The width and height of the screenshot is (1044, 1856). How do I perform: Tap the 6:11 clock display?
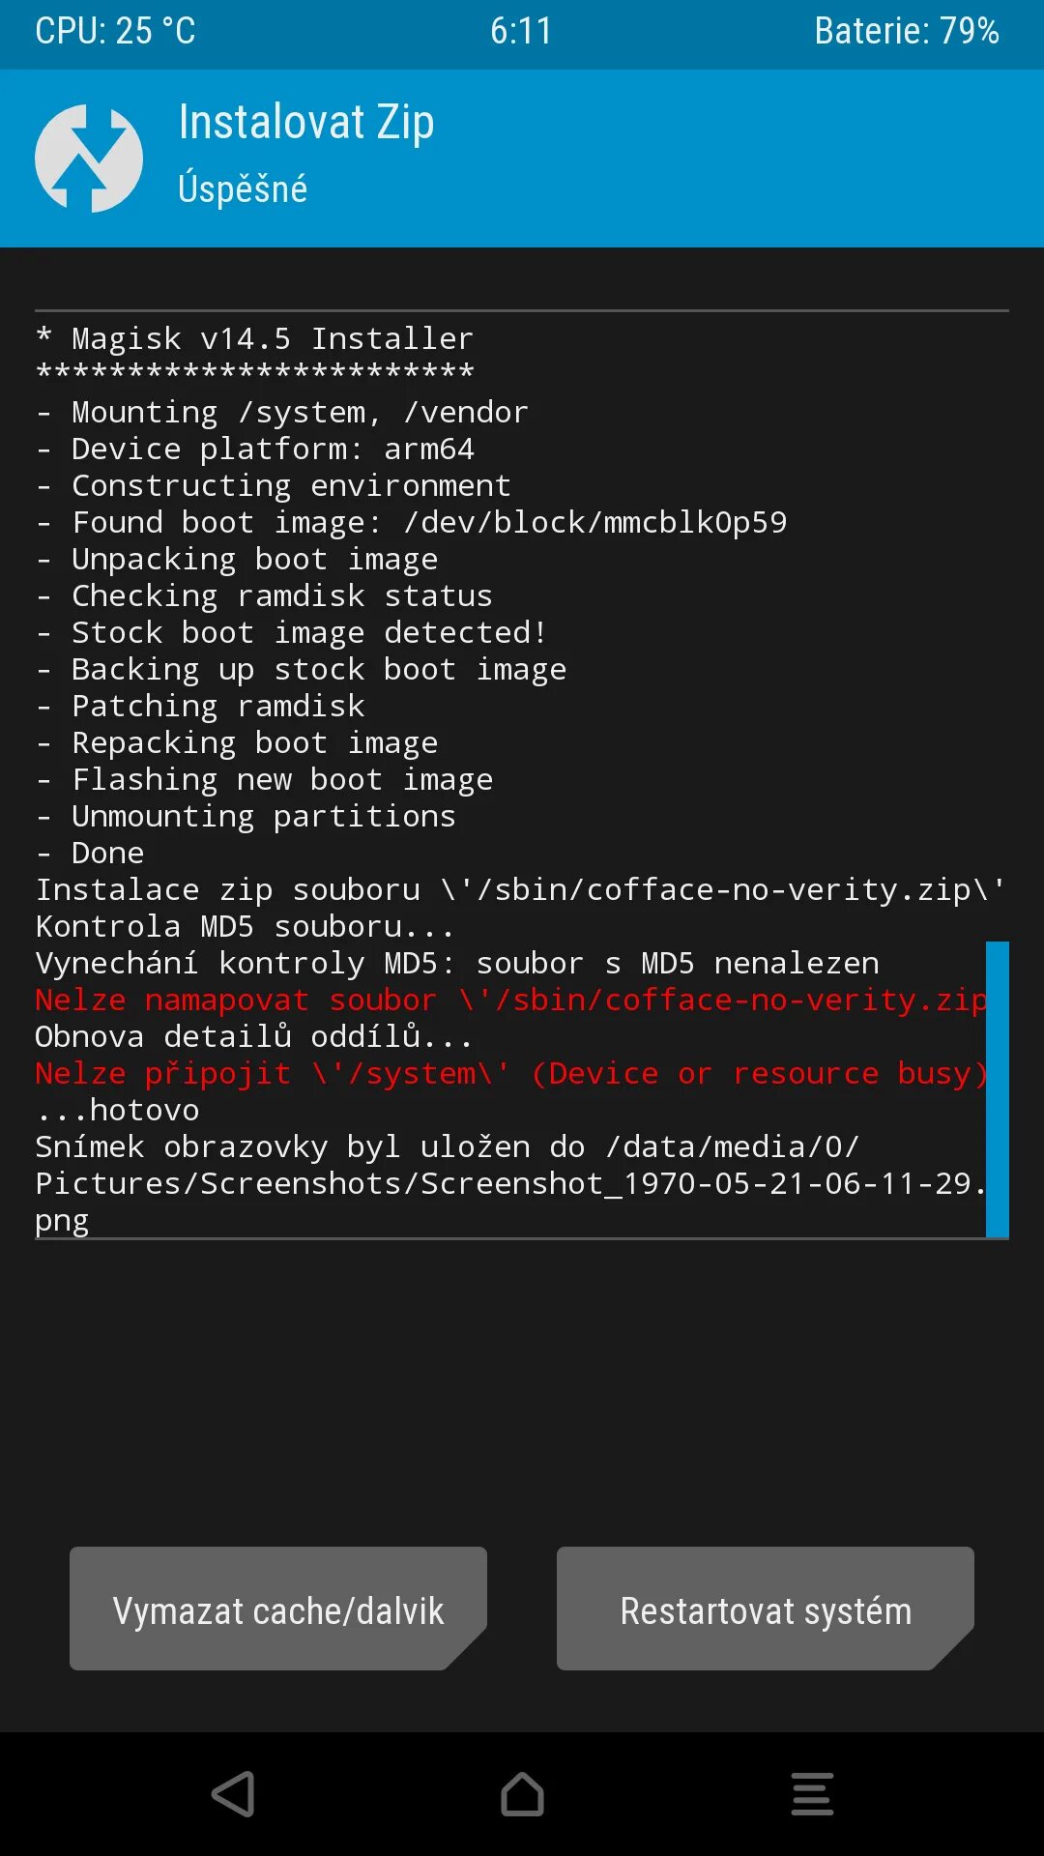521,31
